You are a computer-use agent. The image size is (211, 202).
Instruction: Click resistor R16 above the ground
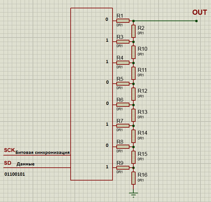[133, 178]
